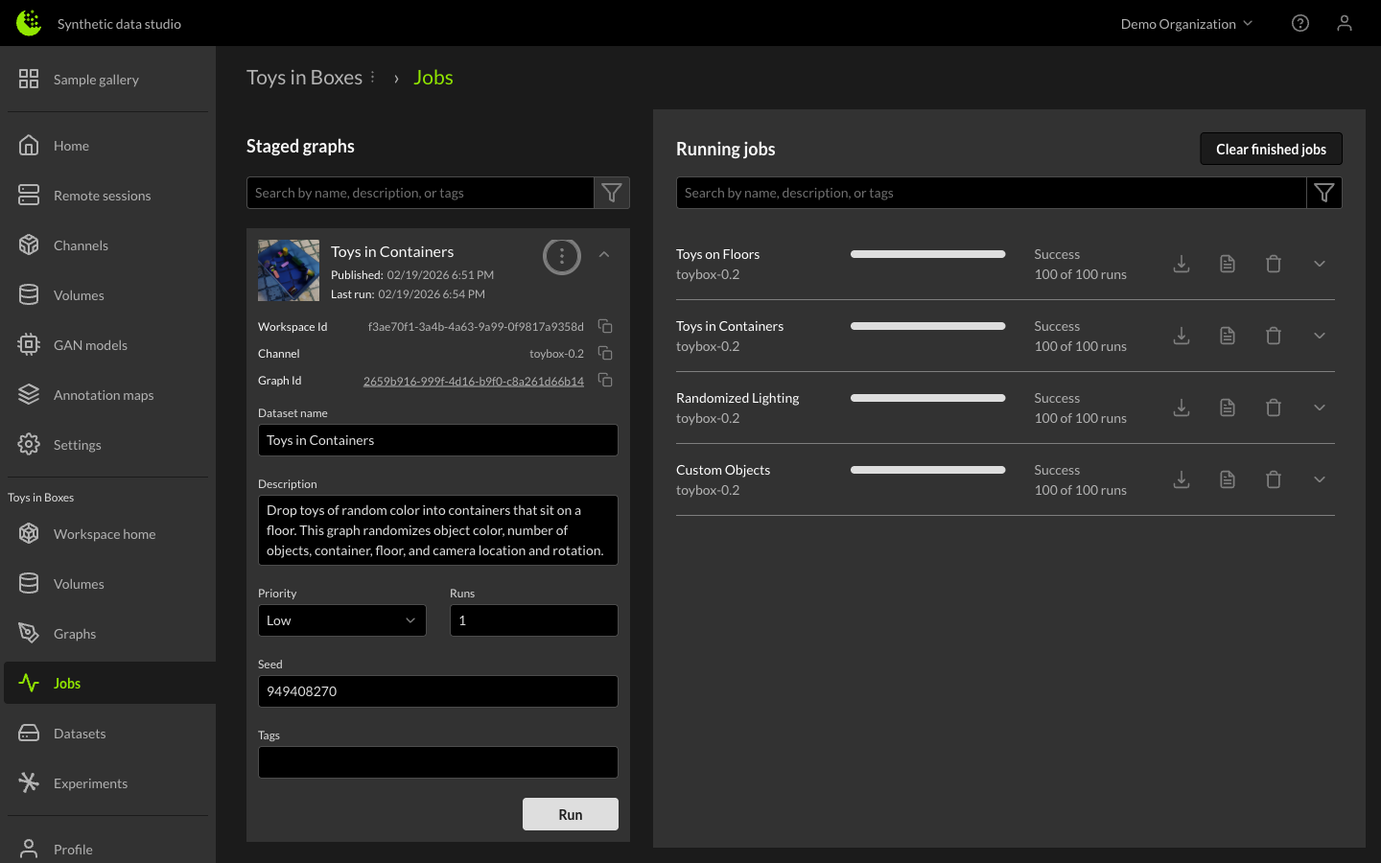Open the Demo Organization switcher
This screenshot has width=1381, height=863.
coord(1186,24)
